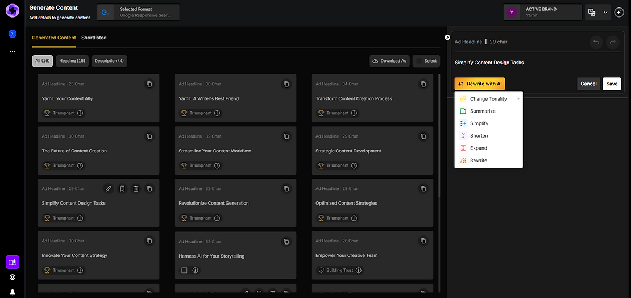Copy 'The Future of Content Creation' headline
Screen dimensions: 631x298
pos(150,136)
